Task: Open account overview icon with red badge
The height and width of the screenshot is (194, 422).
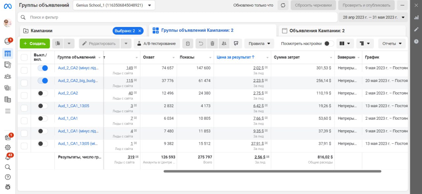Action: [x=8, y=41]
